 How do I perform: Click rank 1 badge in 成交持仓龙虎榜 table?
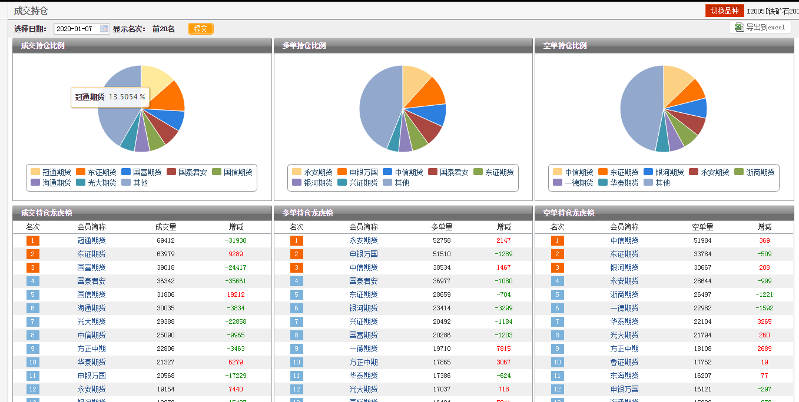point(32,240)
